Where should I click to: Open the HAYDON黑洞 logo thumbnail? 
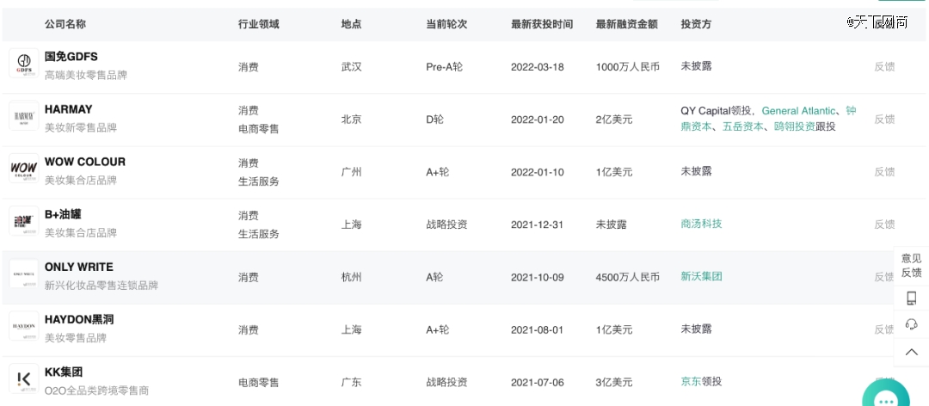click(x=24, y=326)
